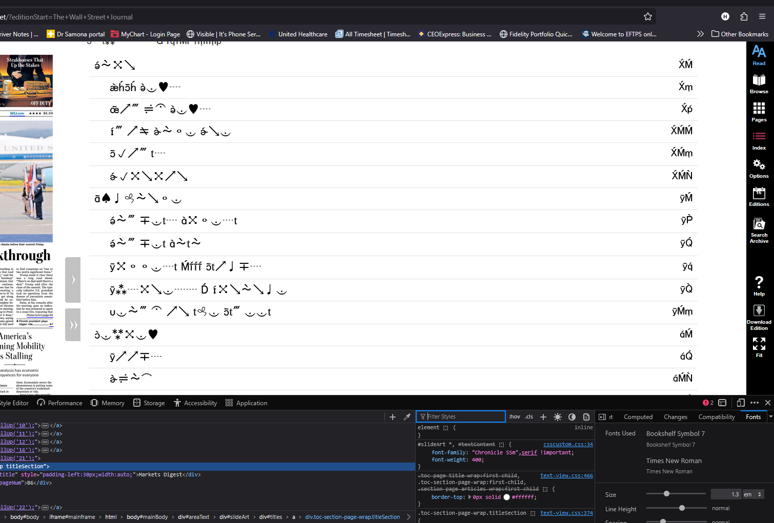
Task: Click the font Size slider
Action: click(x=676, y=494)
